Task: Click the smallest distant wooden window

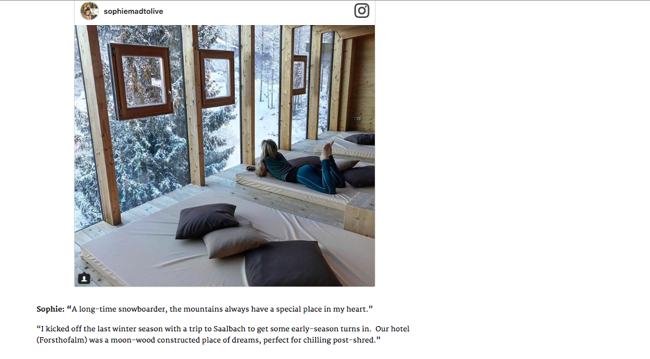Action: [300, 74]
